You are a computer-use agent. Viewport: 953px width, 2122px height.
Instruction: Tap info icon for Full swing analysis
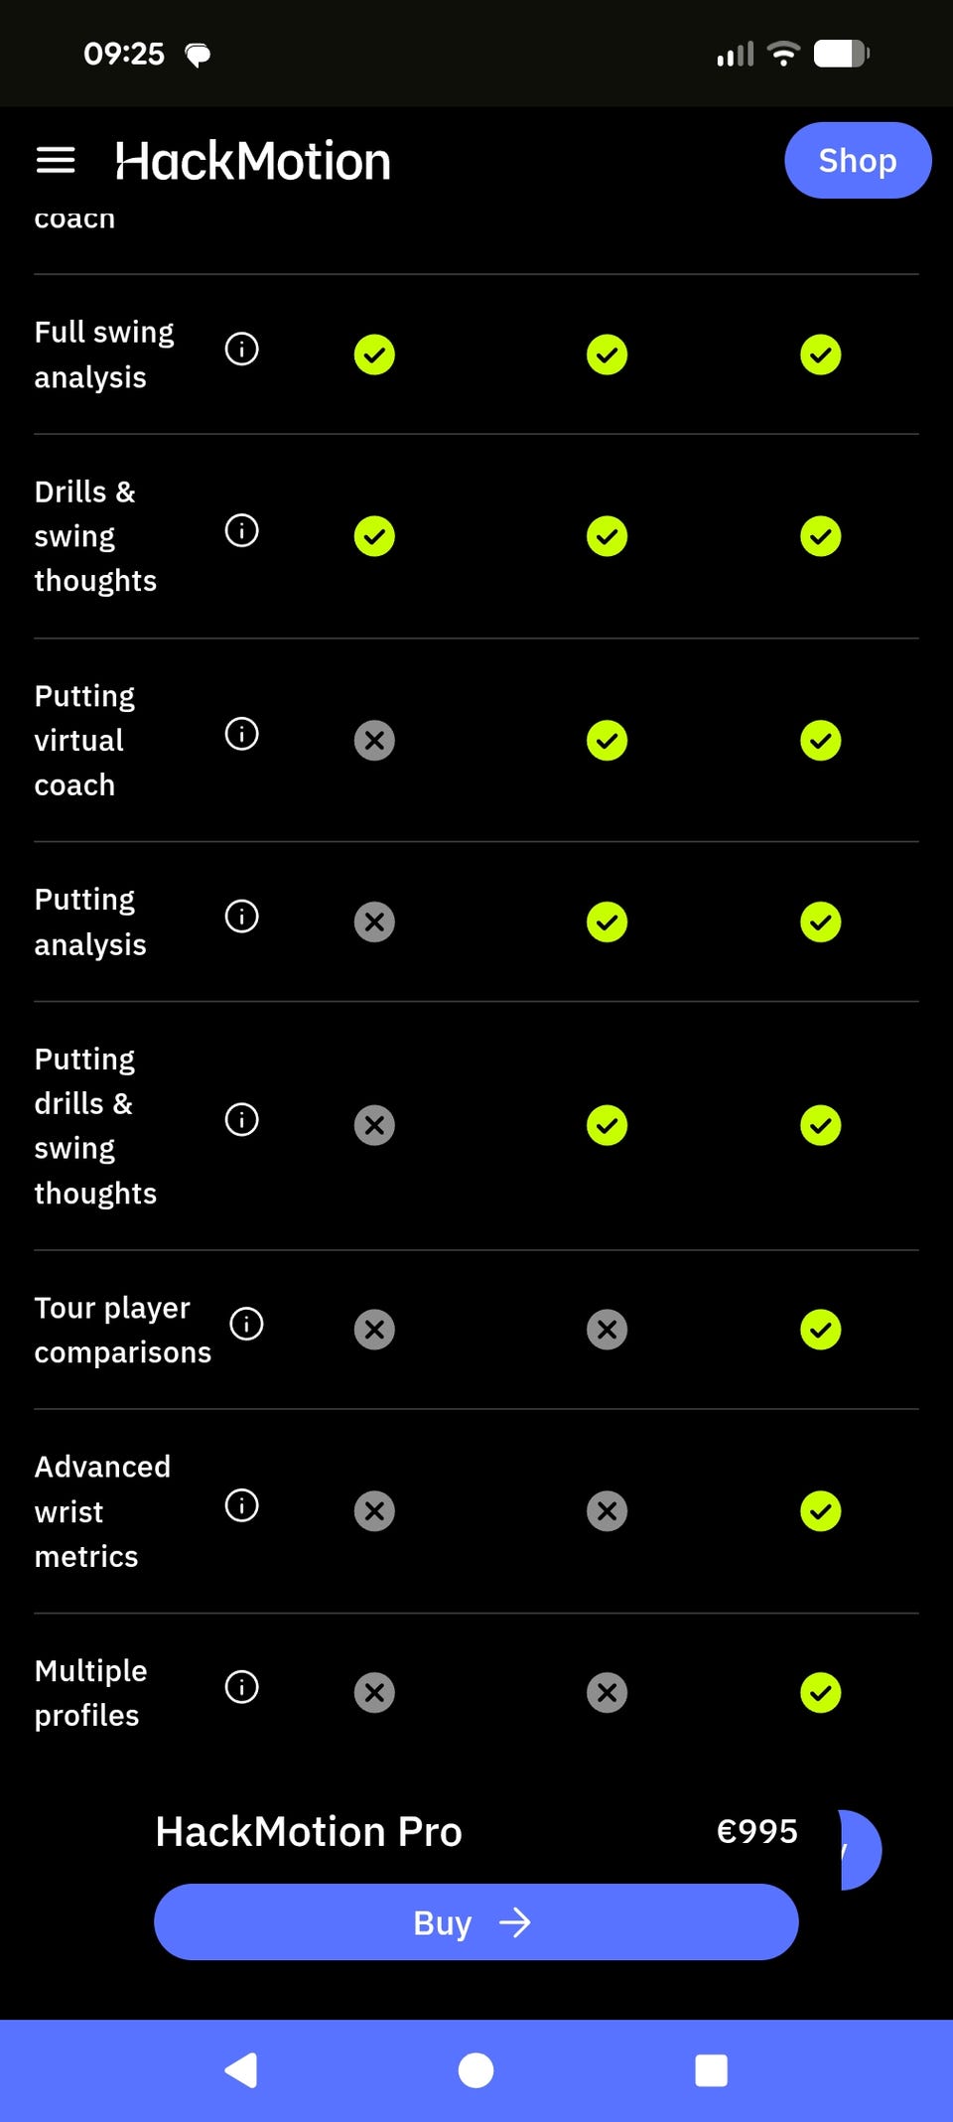(241, 349)
